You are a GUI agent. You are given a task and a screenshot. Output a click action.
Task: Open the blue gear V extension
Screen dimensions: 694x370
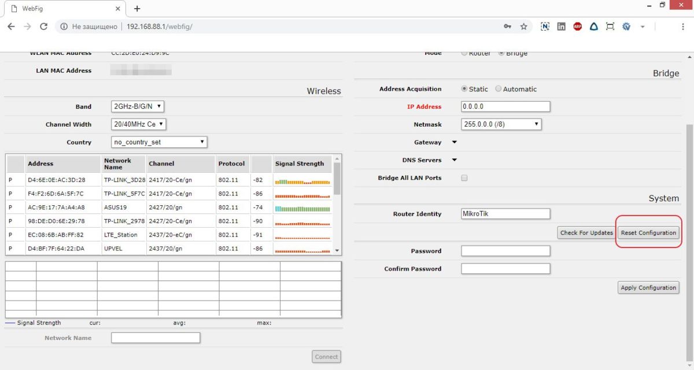point(626,27)
